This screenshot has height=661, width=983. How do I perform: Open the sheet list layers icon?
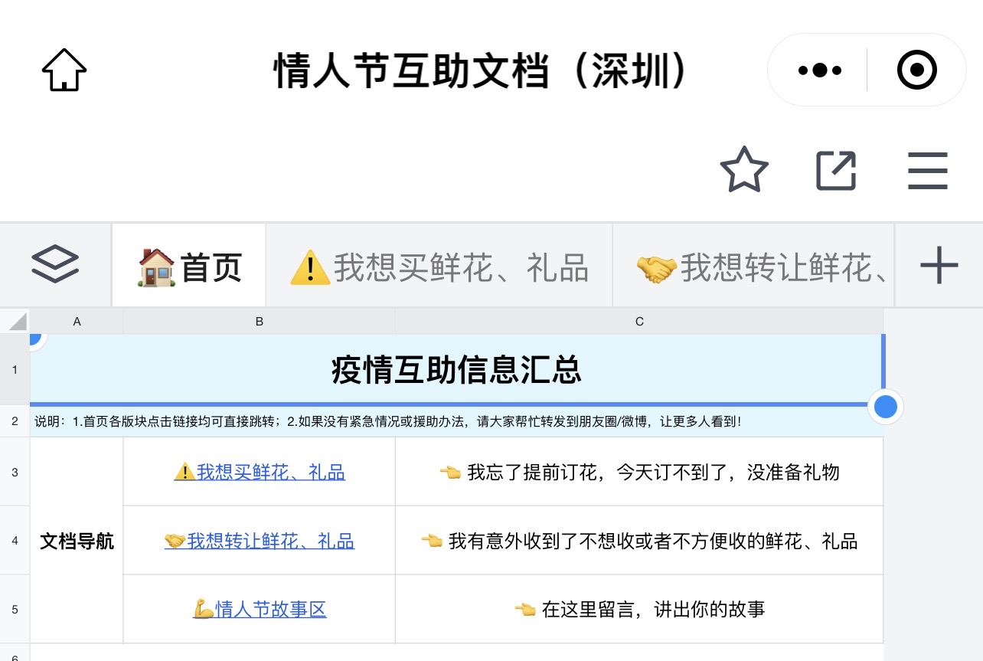(x=55, y=266)
